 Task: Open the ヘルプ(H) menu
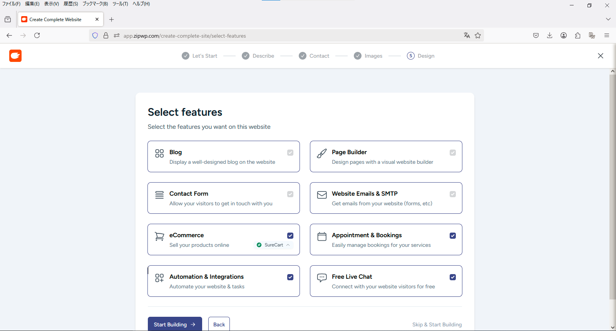click(141, 4)
